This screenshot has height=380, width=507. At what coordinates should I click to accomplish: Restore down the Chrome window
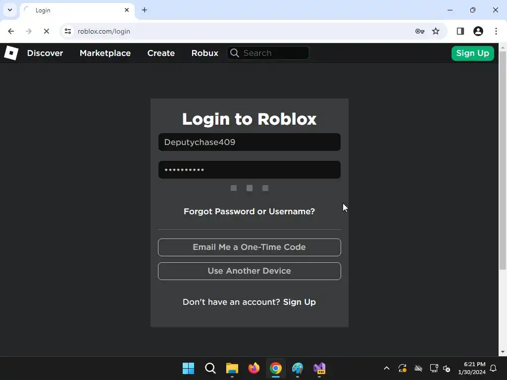(473, 10)
